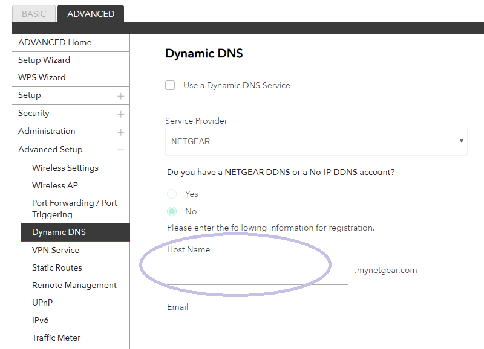Open the Service Provider dropdown
The image size is (484, 349).
click(316, 141)
